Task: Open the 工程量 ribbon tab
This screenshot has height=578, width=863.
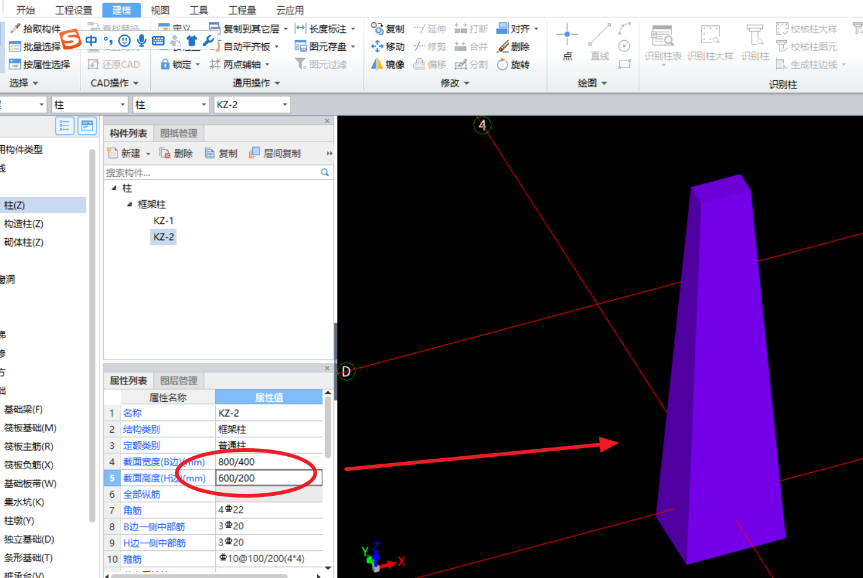Action: 242,10
